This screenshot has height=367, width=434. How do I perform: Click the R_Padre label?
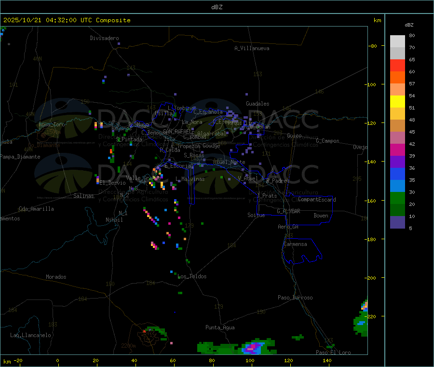tap(276, 181)
